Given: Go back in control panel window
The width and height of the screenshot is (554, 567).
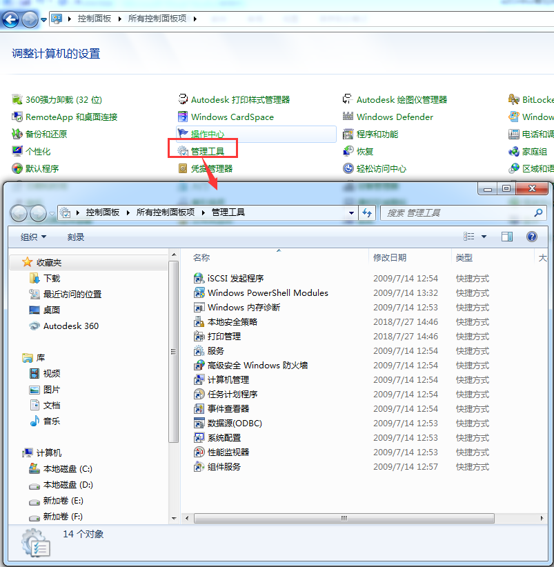Looking at the screenshot, I should tap(10, 19).
